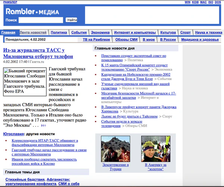Open the Медицина и здоровье section
Viewport: 224px width, 187px height.
coord(200,39)
